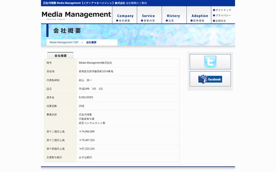Screen dimensions: 276x172
Task: Select the value 9,000,000円
Action: click(x=86, y=98)
